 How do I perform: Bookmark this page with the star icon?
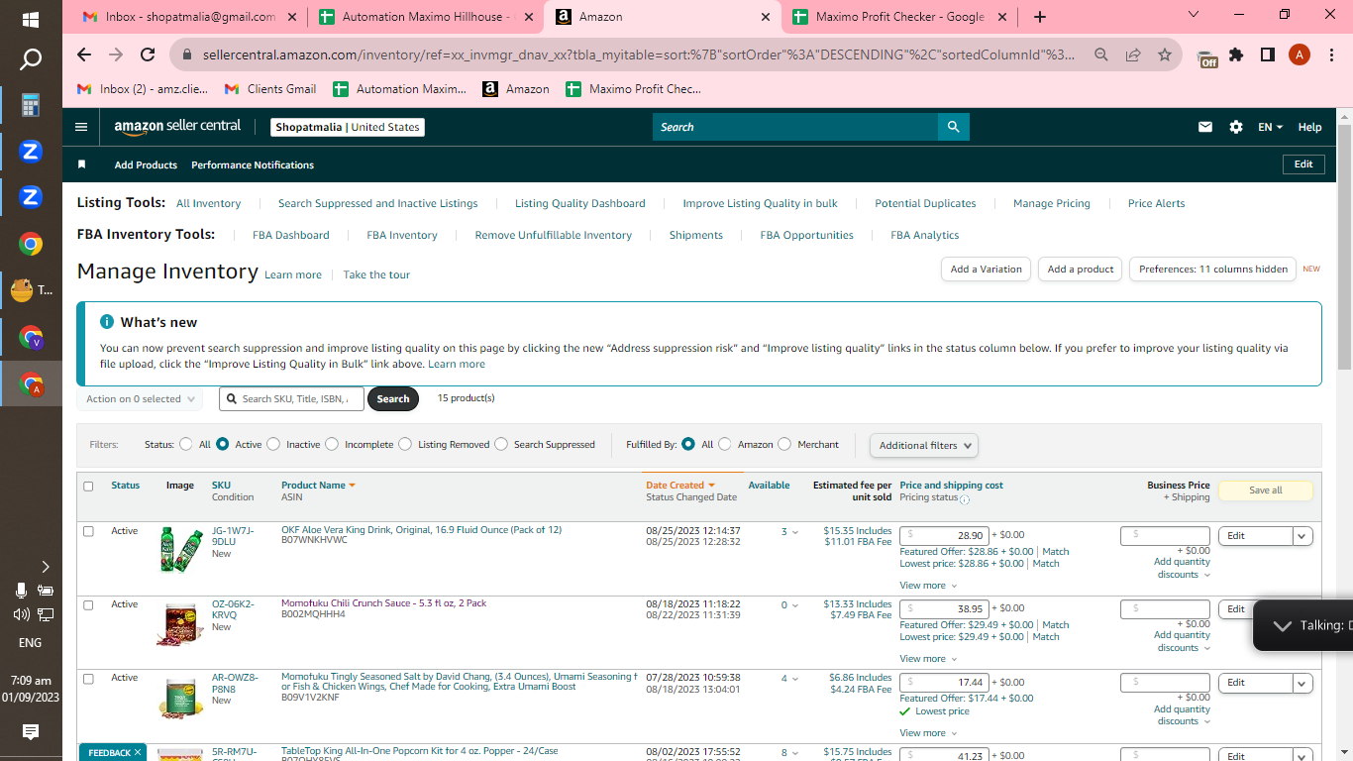coord(1165,54)
